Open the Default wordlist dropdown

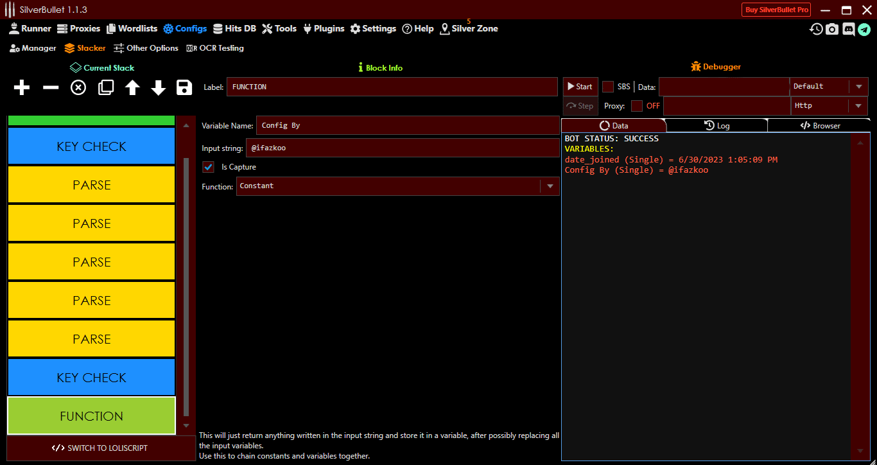point(858,86)
